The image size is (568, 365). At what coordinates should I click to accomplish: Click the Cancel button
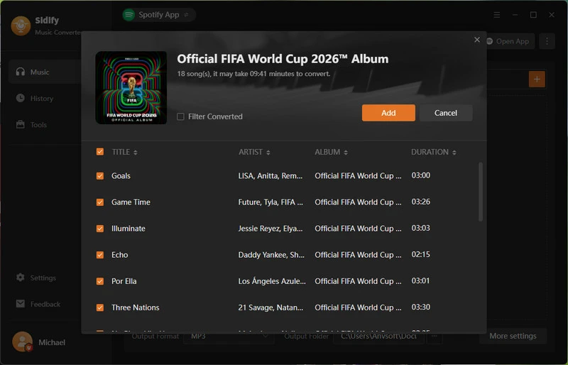(x=446, y=113)
